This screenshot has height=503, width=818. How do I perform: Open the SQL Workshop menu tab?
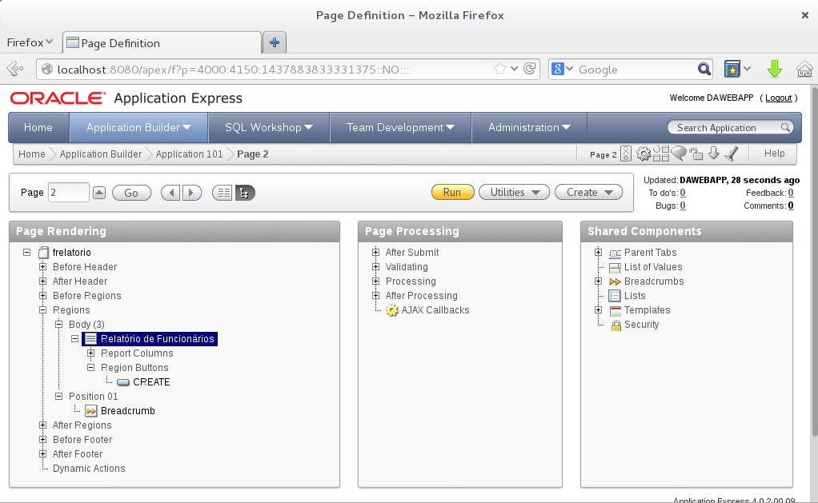point(267,127)
